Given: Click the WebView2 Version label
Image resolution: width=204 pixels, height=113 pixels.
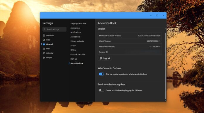Looking at the screenshot, I should pyautogui.click(x=107, y=47).
